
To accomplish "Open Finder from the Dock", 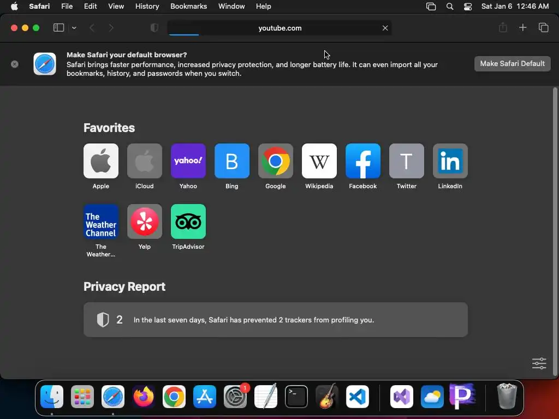I will click(52, 397).
